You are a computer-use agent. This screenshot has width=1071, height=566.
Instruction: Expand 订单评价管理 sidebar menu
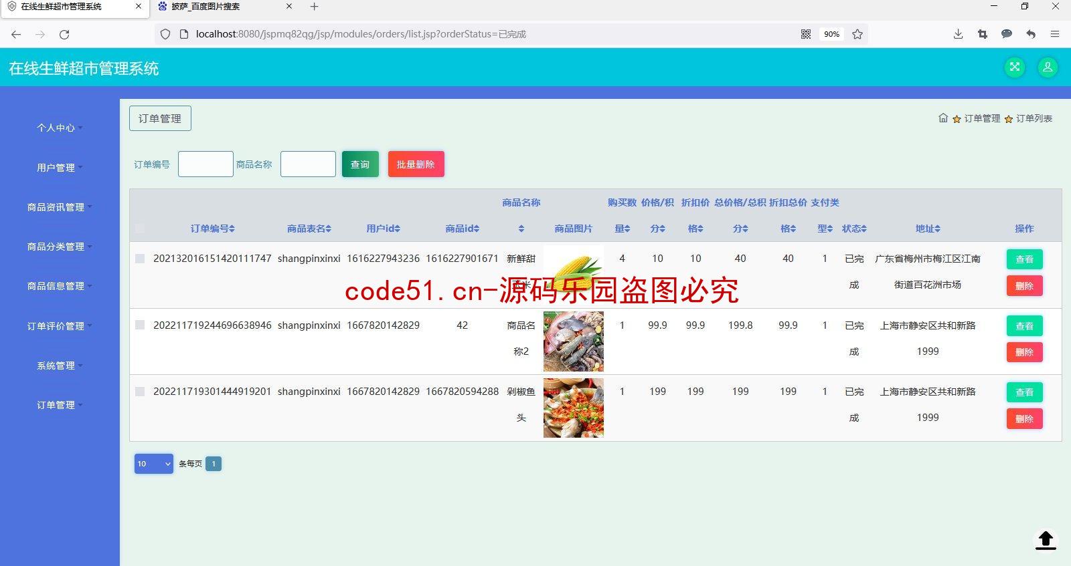(60, 326)
